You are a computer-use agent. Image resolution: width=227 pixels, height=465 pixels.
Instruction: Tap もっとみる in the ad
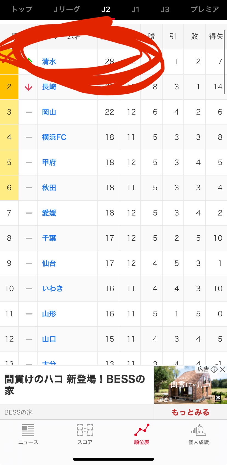click(x=190, y=412)
